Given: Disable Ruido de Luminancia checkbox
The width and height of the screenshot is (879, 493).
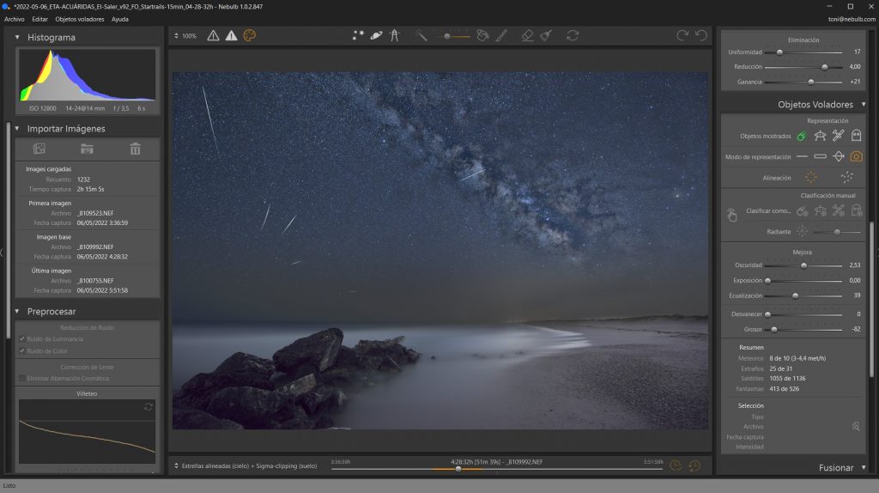Looking at the screenshot, I should pos(22,338).
